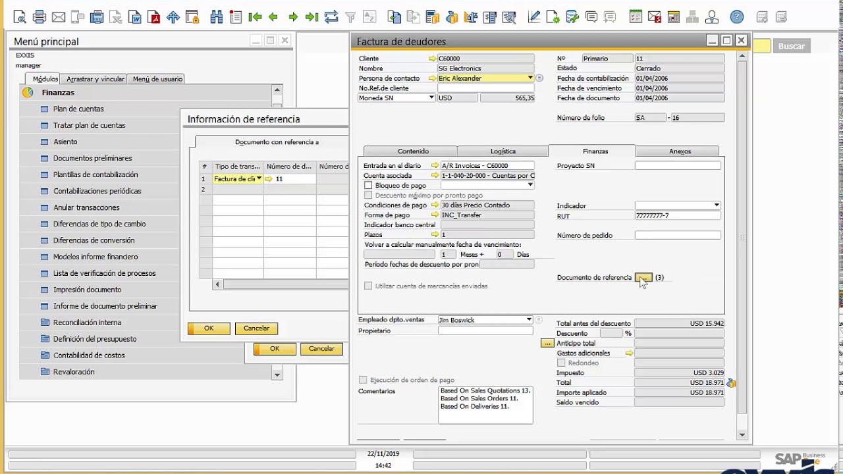Image resolution: width=843 pixels, height=474 pixels.
Task: Go to the previous record arrow
Action: coord(274,17)
